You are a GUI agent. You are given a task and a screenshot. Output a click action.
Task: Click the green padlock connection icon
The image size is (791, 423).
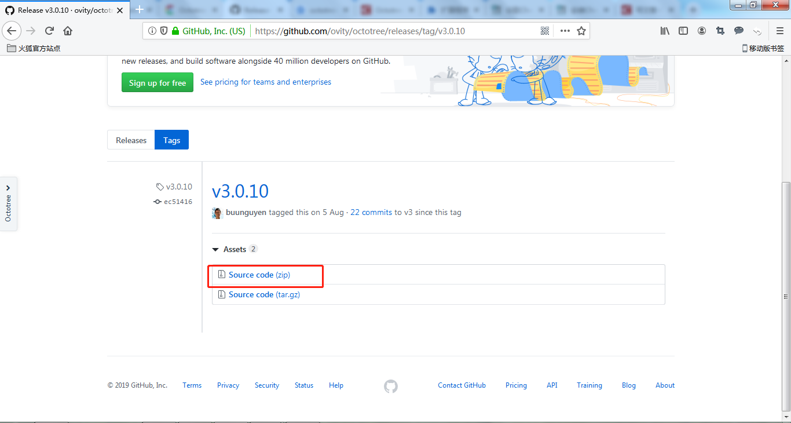175,31
